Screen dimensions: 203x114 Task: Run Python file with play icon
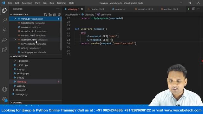point(188,9)
